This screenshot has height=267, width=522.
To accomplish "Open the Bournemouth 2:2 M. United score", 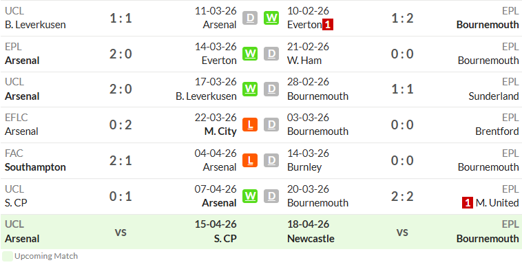I will point(402,196).
